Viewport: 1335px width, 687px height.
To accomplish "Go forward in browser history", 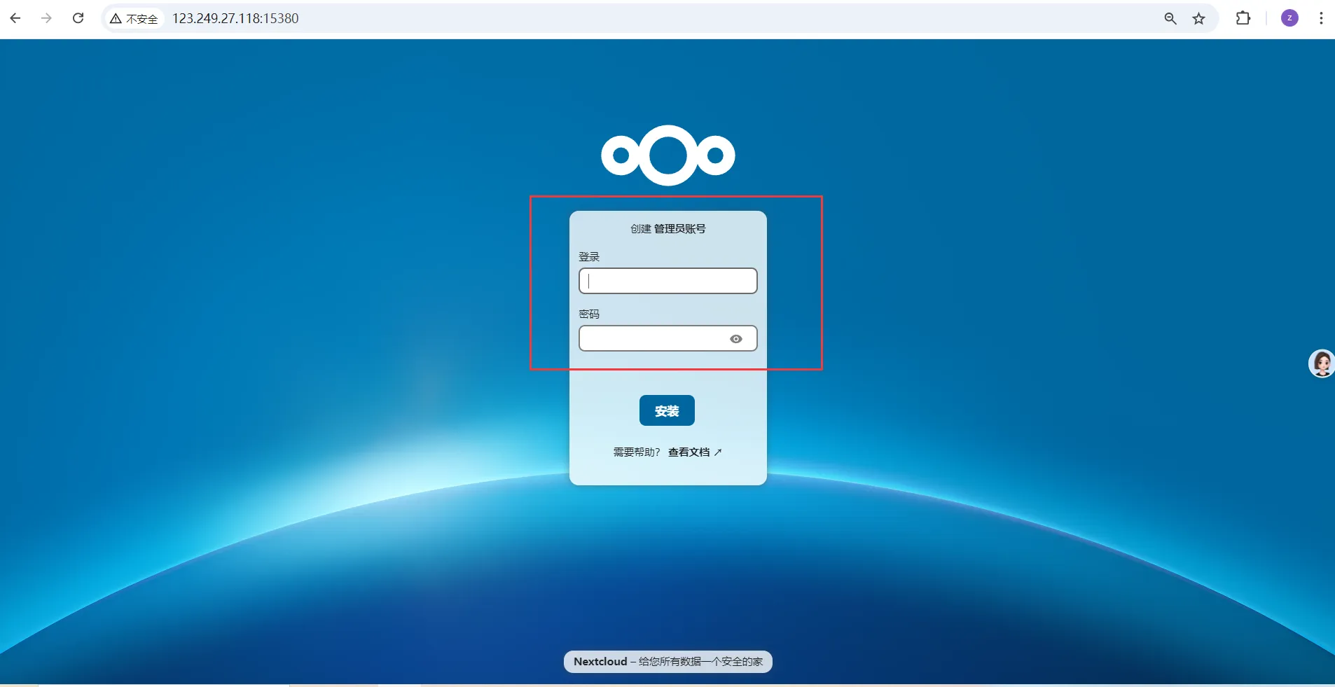I will pyautogui.click(x=46, y=18).
